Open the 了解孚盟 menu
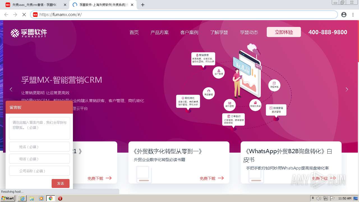Screen dimensions: 359x202 tap(219, 32)
